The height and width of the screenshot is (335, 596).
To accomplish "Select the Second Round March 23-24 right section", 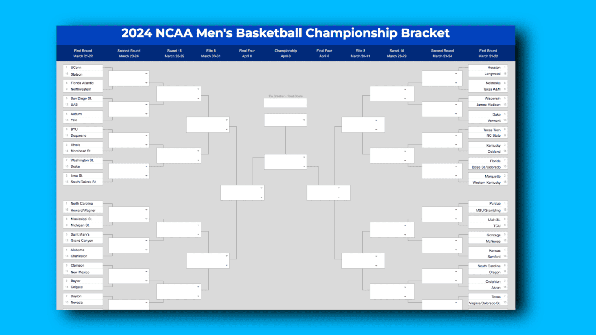I will click(443, 54).
